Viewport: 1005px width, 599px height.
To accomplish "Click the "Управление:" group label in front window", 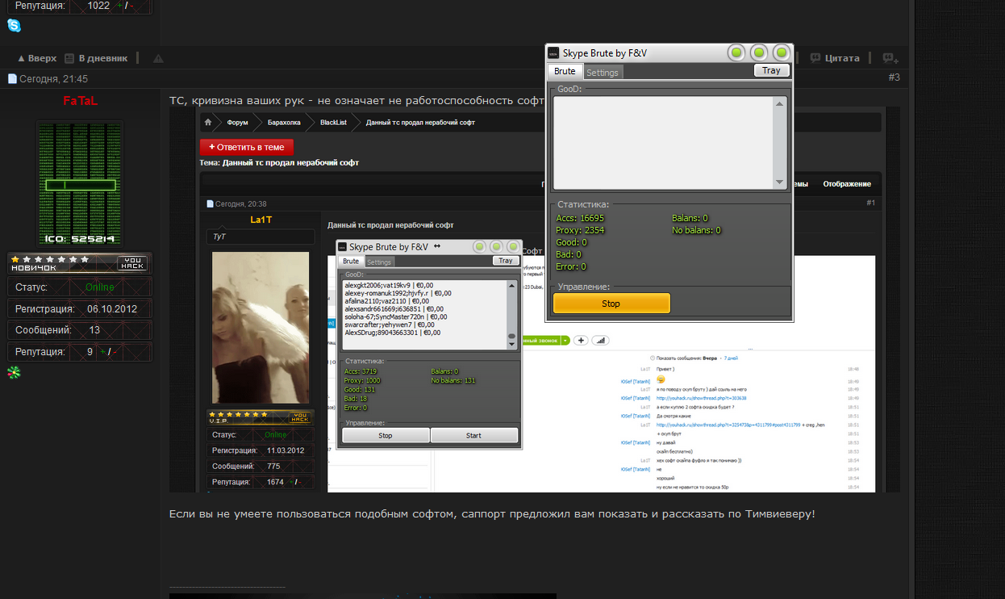I will pyautogui.click(x=584, y=287).
